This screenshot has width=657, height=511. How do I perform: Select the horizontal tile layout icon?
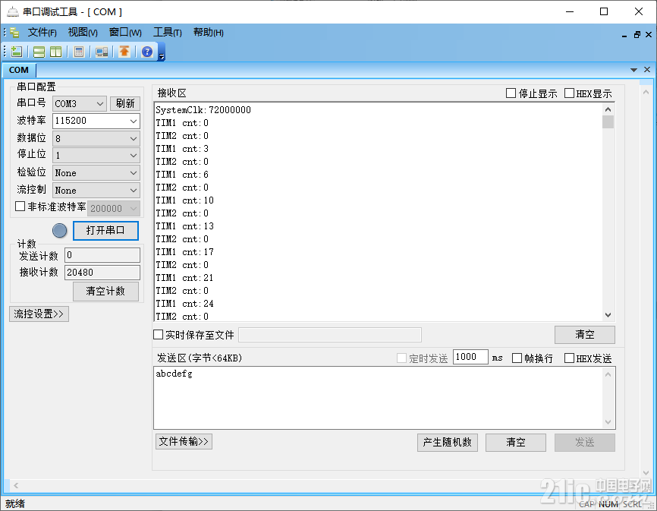click(39, 52)
